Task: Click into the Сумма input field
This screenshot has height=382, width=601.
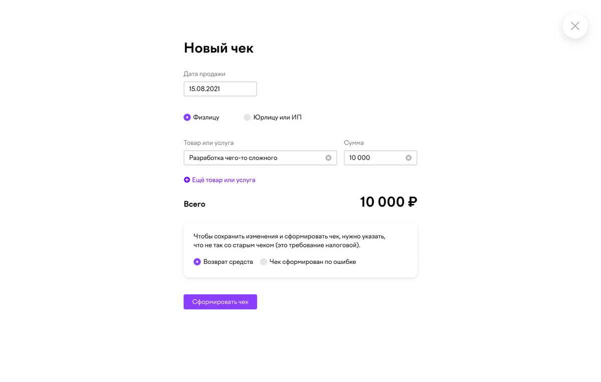Action: tap(381, 158)
